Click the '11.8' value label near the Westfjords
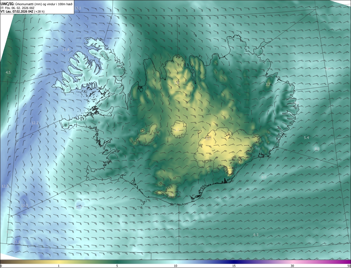Viewport: 351px width, 268px height. click(66, 50)
